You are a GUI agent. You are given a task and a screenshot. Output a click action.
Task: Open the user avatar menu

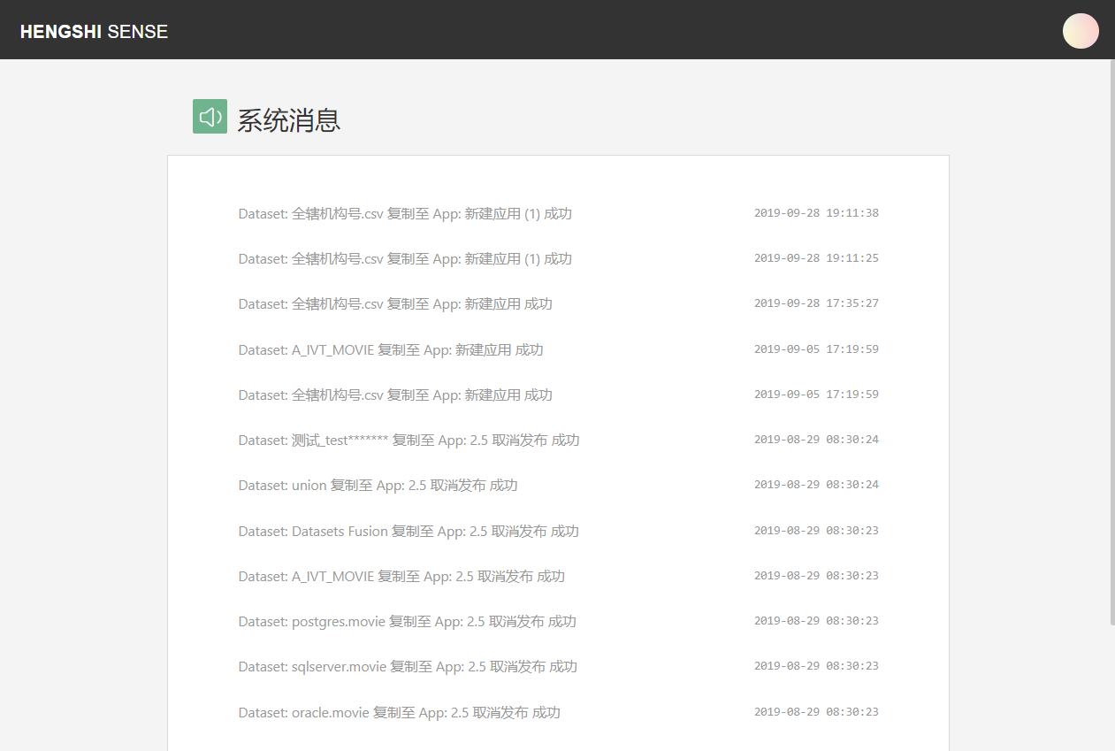click(x=1081, y=31)
